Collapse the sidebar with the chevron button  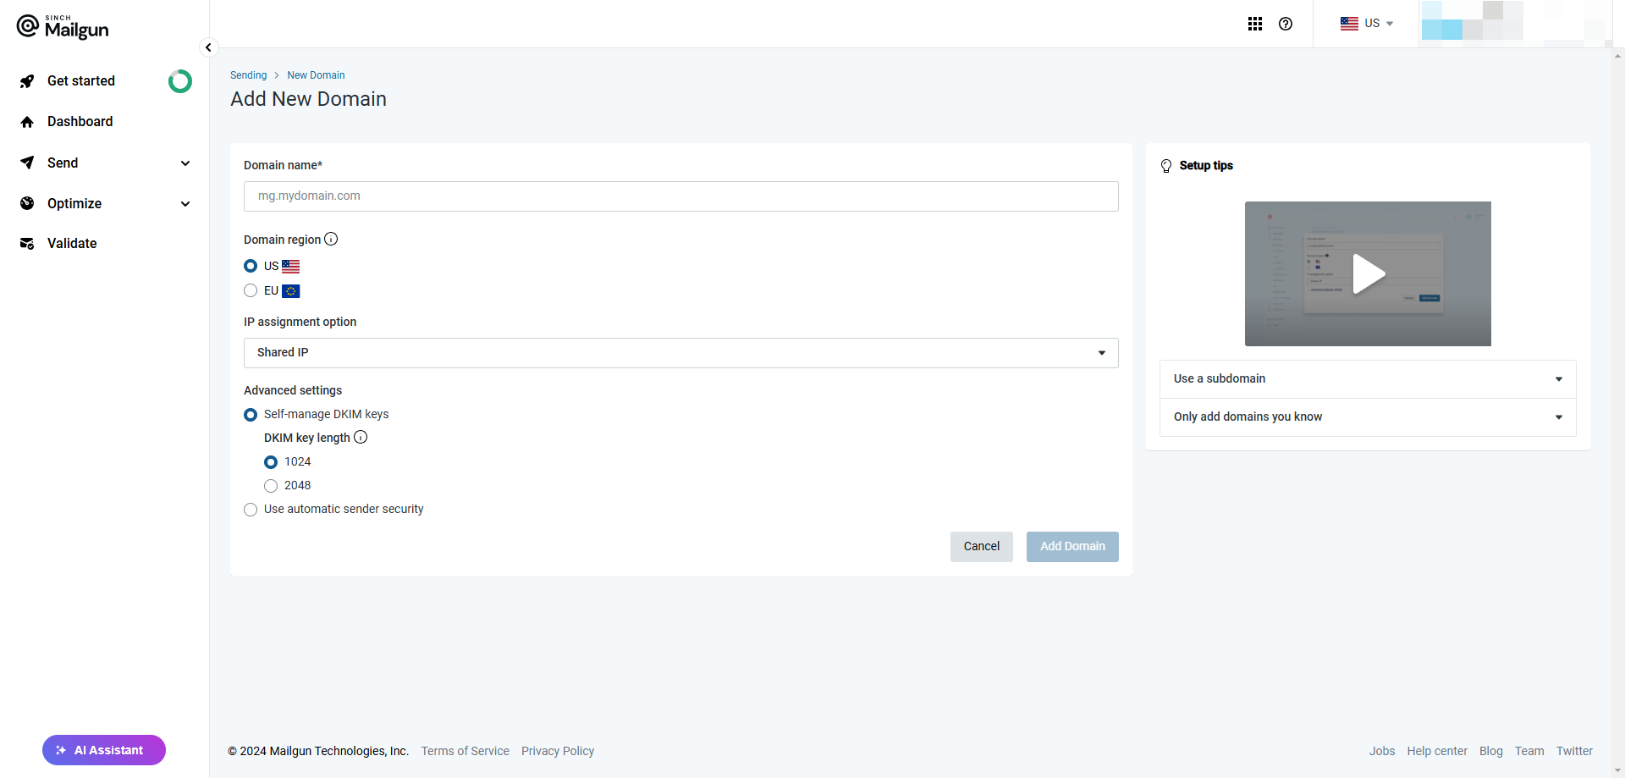[208, 47]
